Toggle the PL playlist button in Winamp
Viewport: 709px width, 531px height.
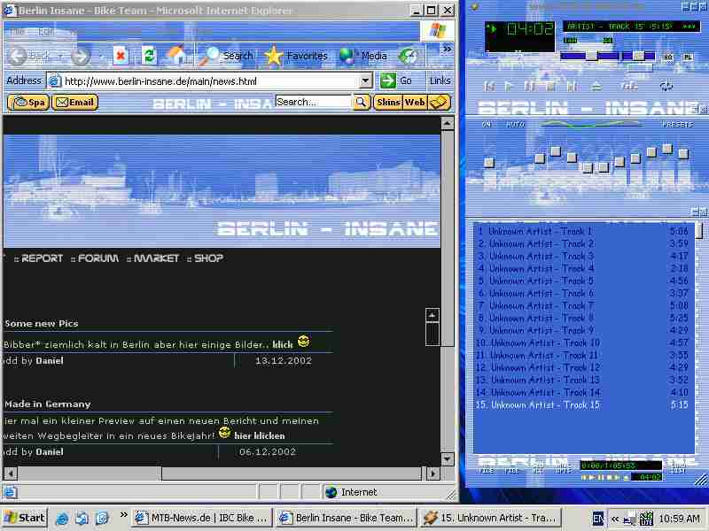coord(688,58)
